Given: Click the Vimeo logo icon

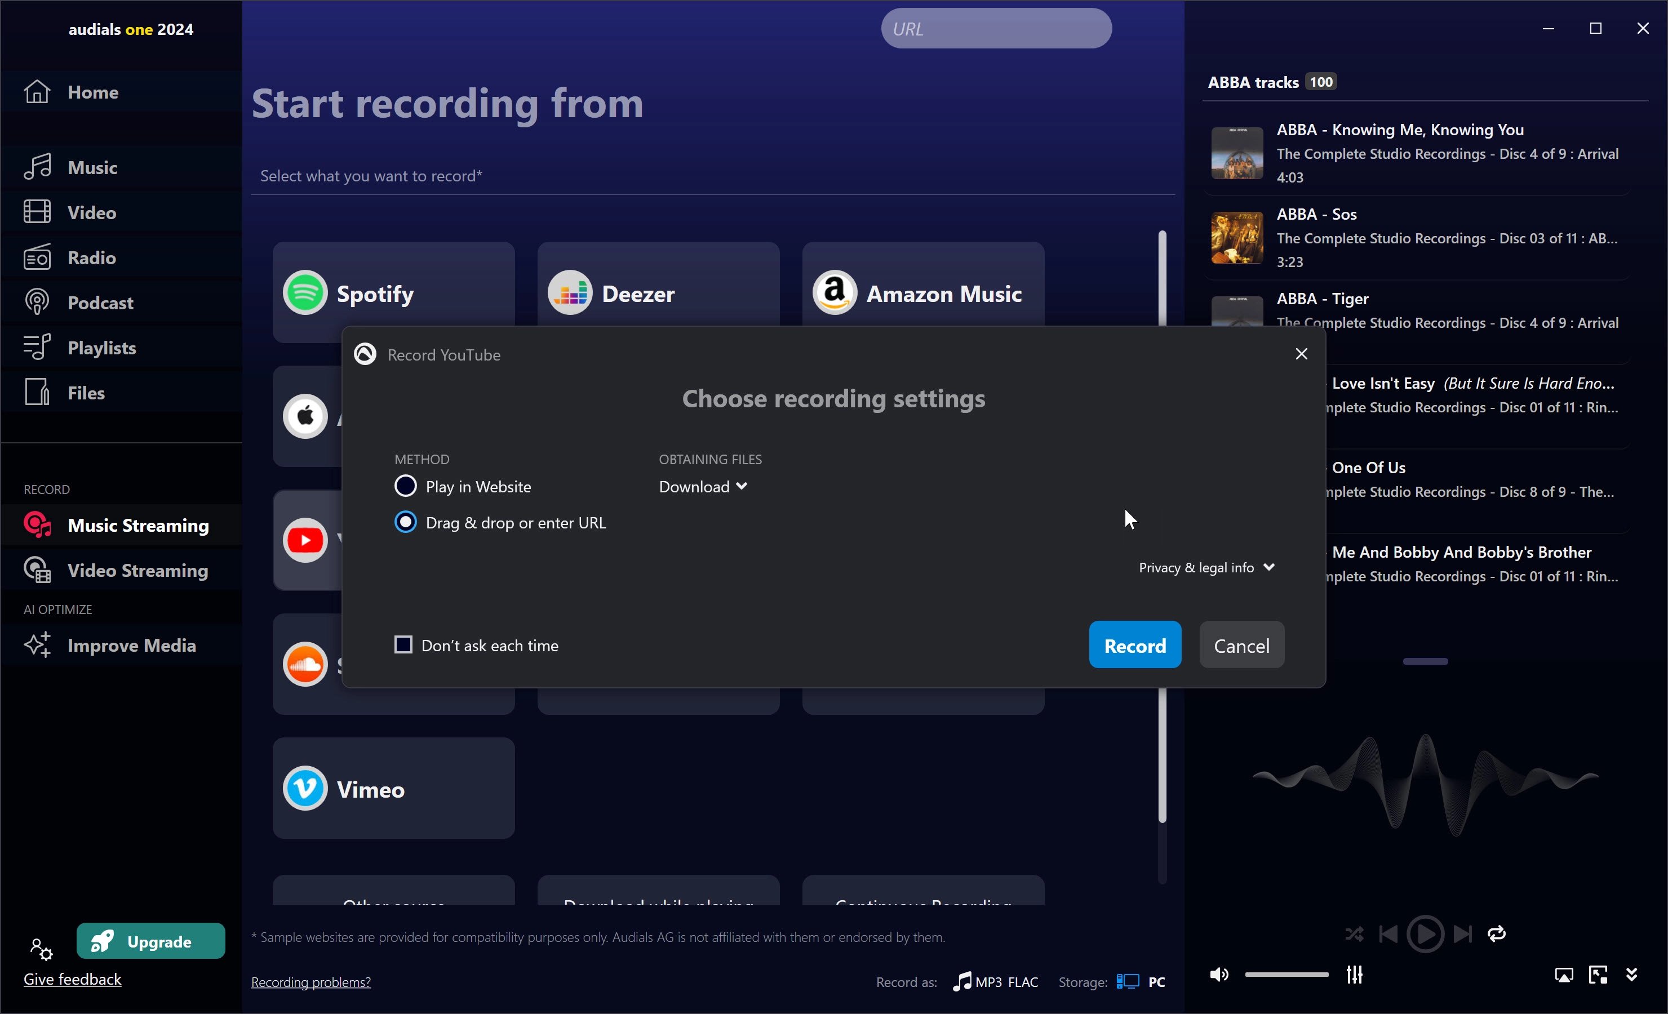Looking at the screenshot, I should click(x=305, y=789).
